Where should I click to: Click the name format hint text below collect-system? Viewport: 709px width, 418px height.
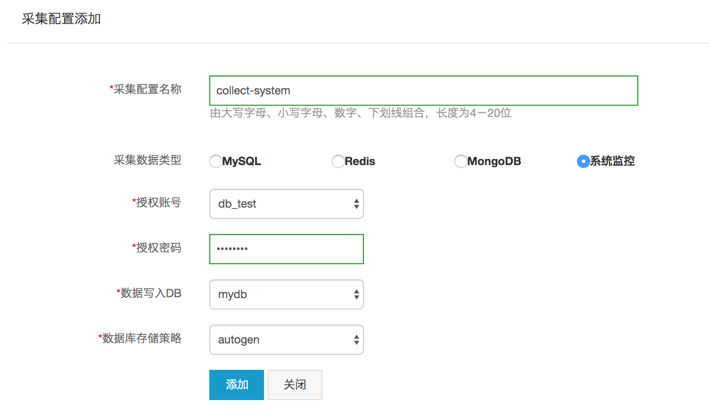361,113
